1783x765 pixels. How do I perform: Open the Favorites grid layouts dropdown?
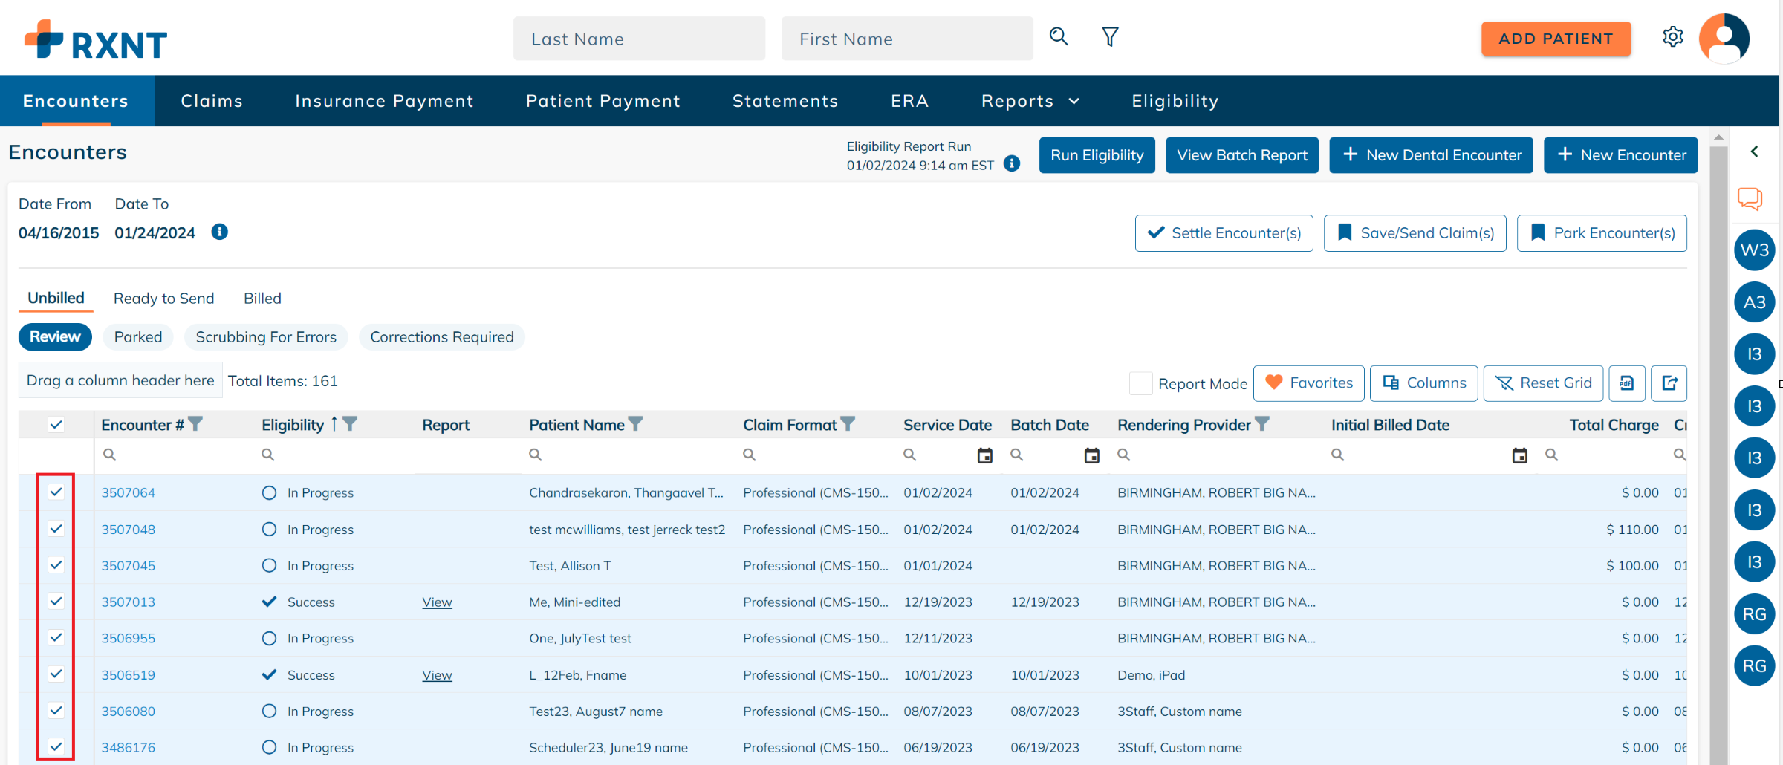1308,383
